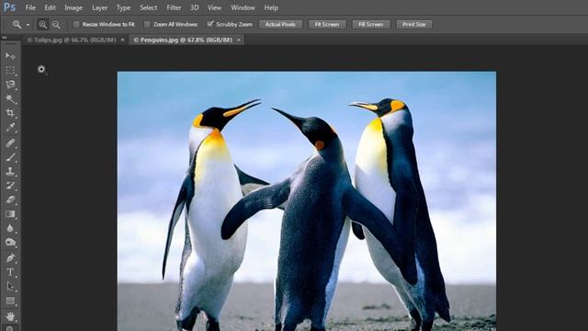
Task: Choose Zoom In mode in options bar
Action: tap(43, 25)
